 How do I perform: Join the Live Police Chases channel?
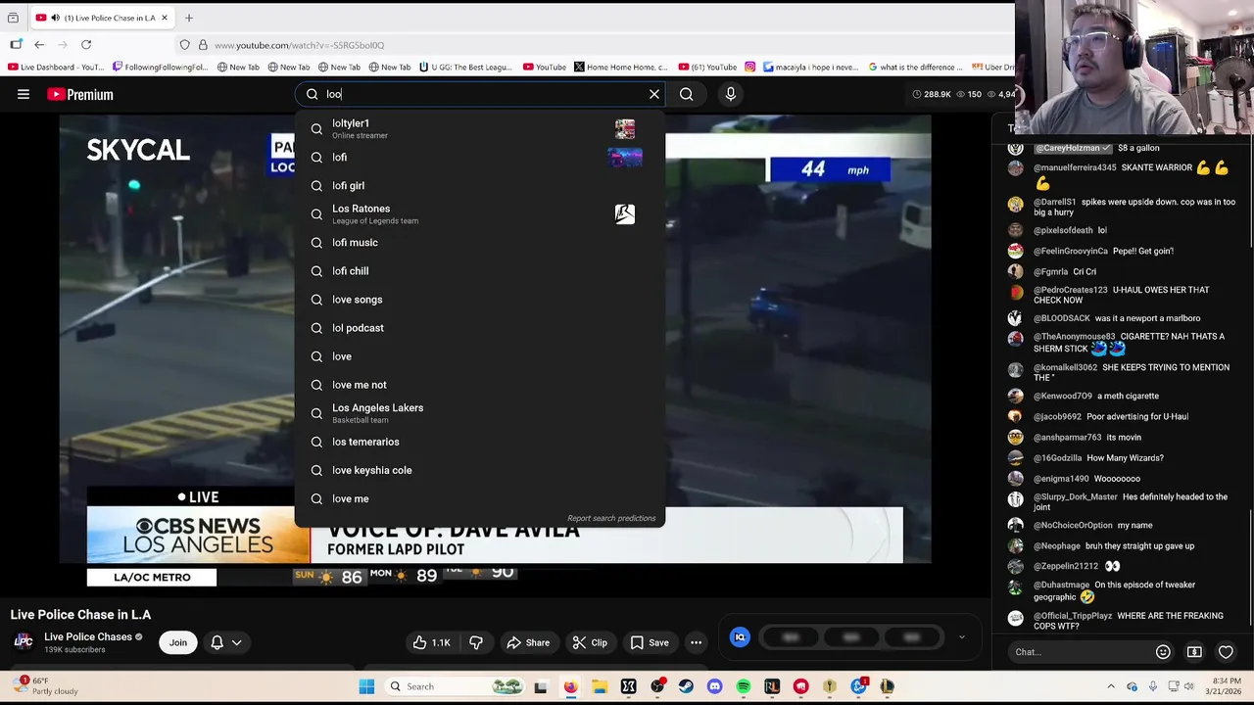pos(177,642)
